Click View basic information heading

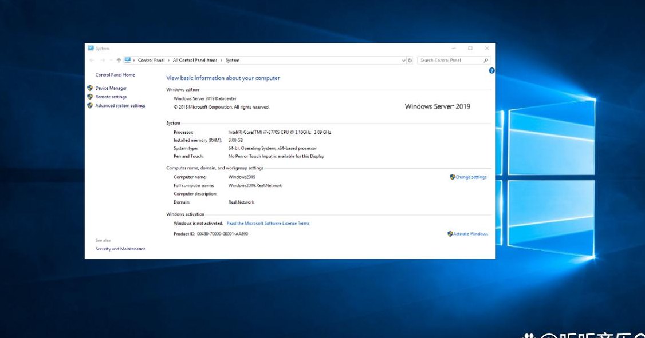(223, 78)
